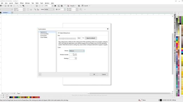Open the Object menu

tap(17, 3)
